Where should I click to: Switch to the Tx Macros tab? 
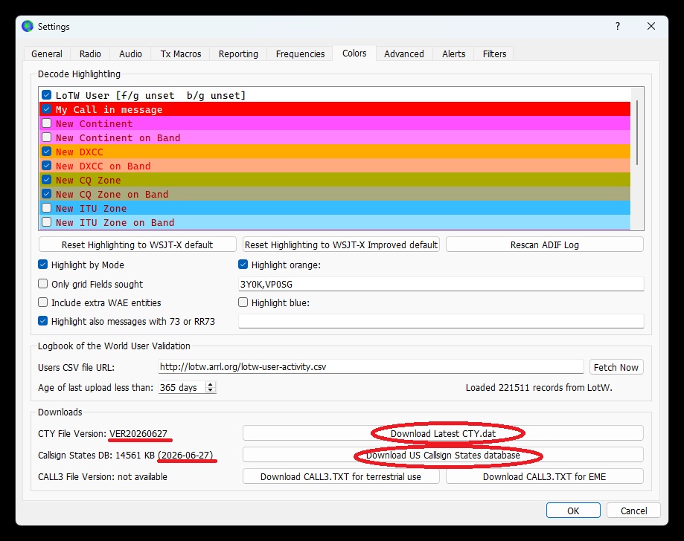pyautogui.click(x=181, y=54)
